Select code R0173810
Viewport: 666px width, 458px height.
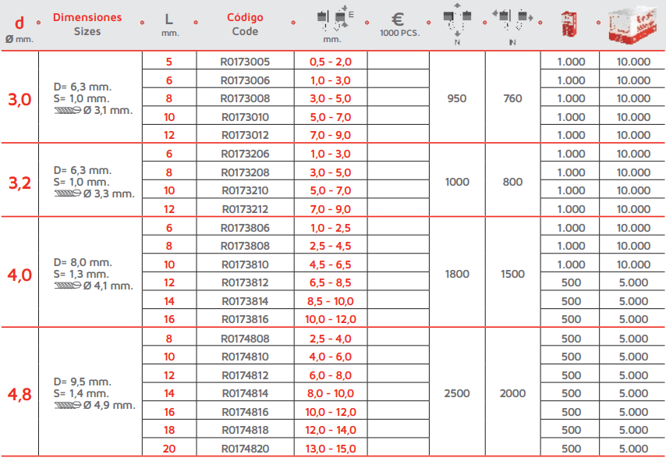point(245,265)
